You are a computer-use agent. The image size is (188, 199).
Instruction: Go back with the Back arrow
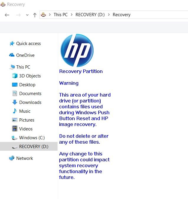coord(7,15)
